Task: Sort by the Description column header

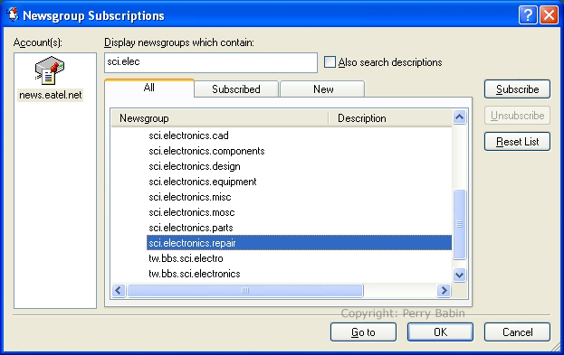Action: pyautogui.click(x=390, y=118)
